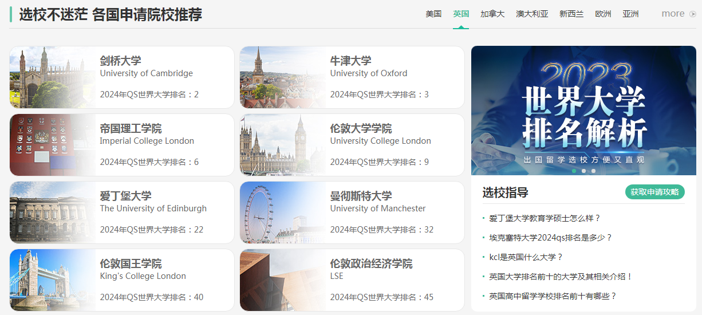Screen dimensions: 702x315
Task: Click UCL's QS ranking 9 text
Action: pos(379,162)
